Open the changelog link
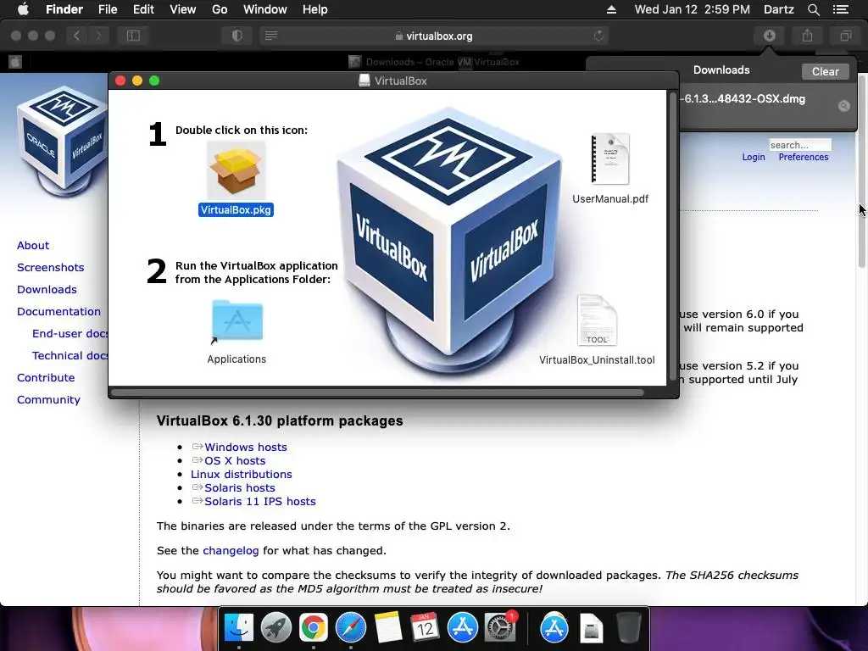868x651 pixels. tap(231, 551)
